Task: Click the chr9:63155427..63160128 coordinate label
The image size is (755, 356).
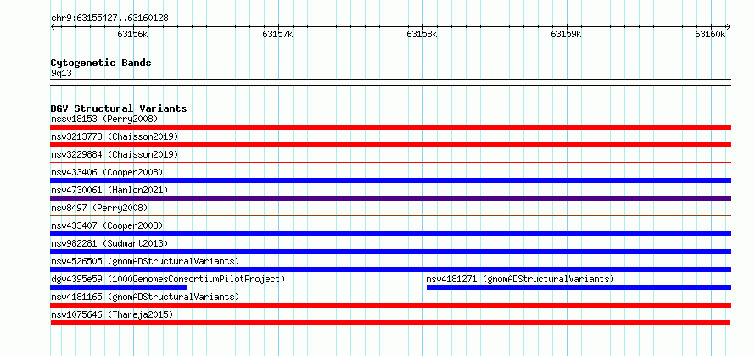Action: point(109,19)
